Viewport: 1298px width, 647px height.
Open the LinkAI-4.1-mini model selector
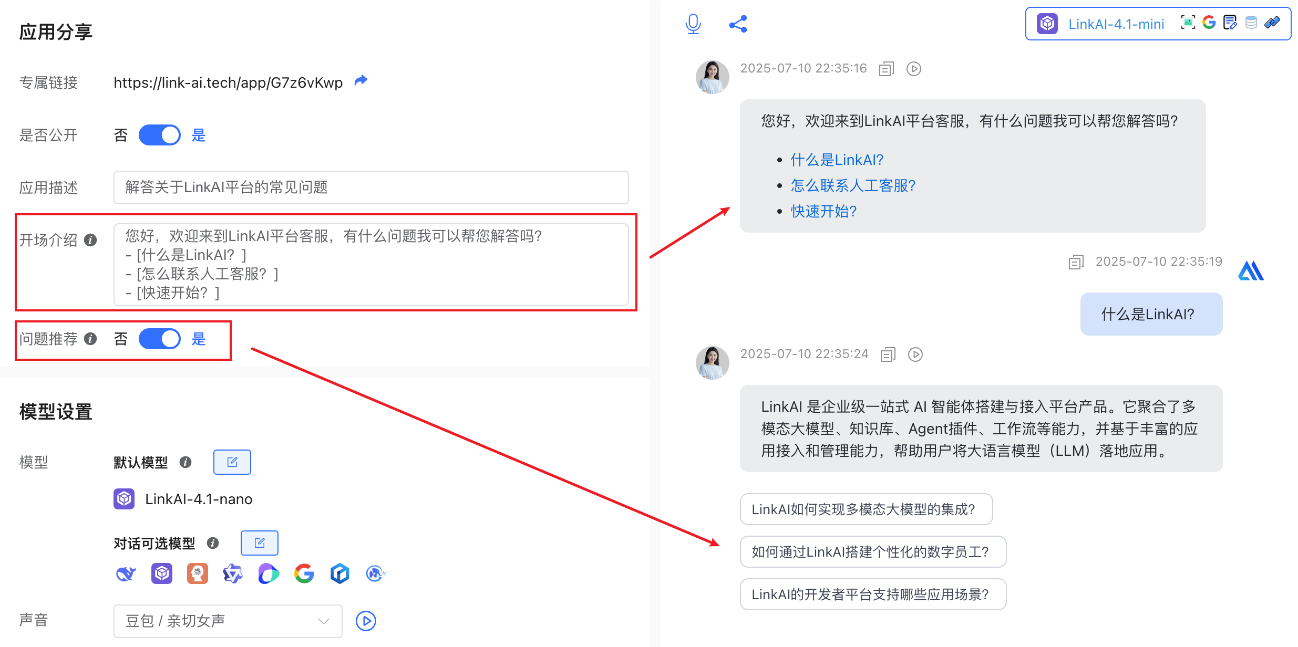coord(1158,24)
